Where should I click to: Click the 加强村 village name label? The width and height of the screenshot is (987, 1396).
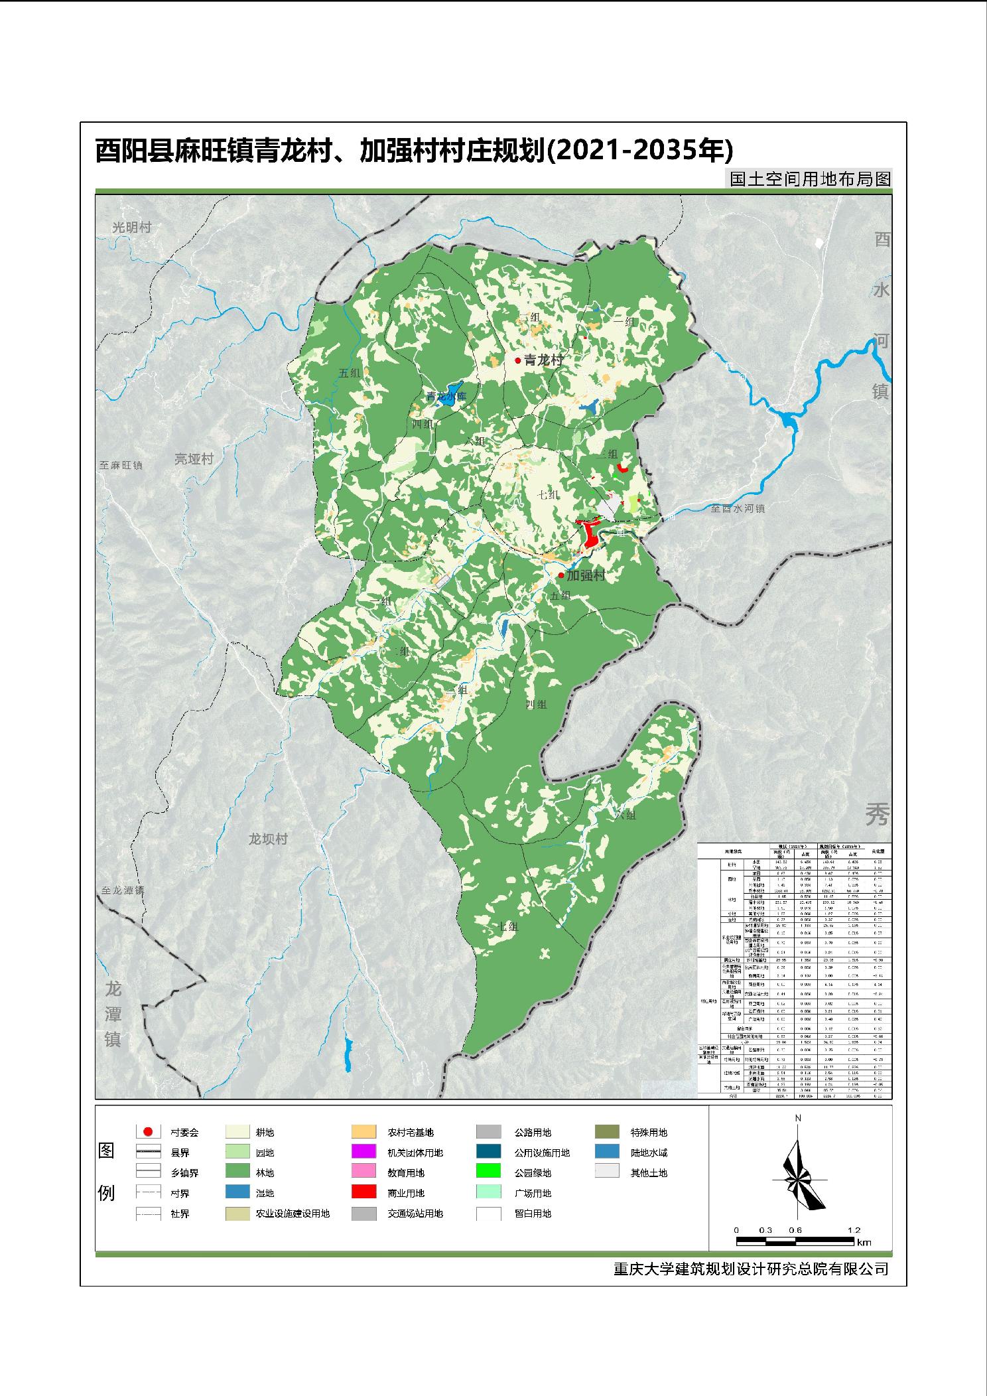[586, 575]
